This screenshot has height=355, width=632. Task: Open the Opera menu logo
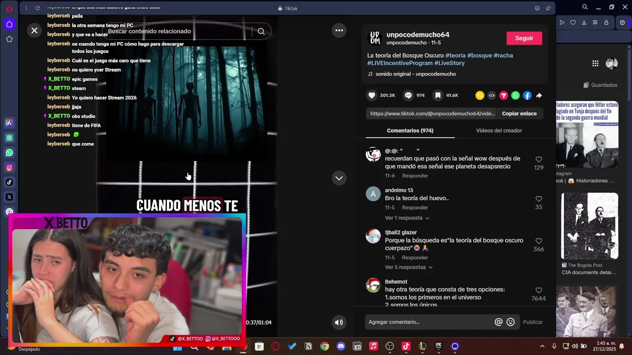pos(9,9)
